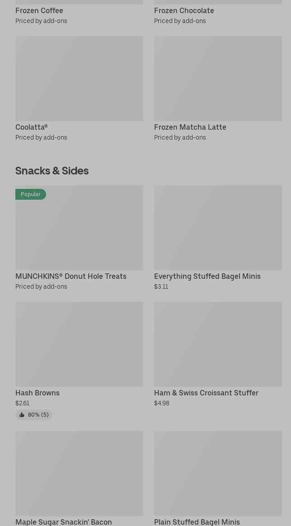Open the Frozen Matcha Latte image

[218, 79]
